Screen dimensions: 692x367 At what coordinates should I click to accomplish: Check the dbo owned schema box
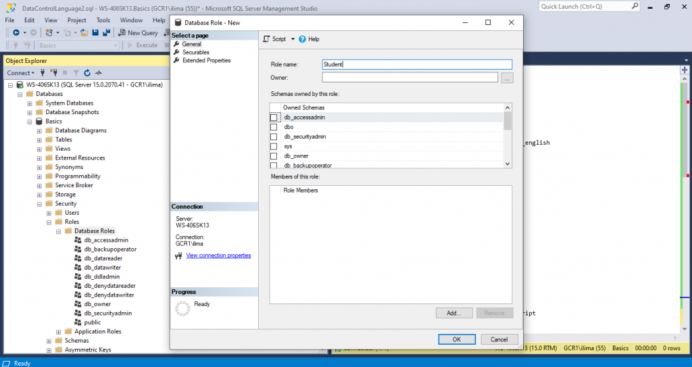(x=274, y=127)
